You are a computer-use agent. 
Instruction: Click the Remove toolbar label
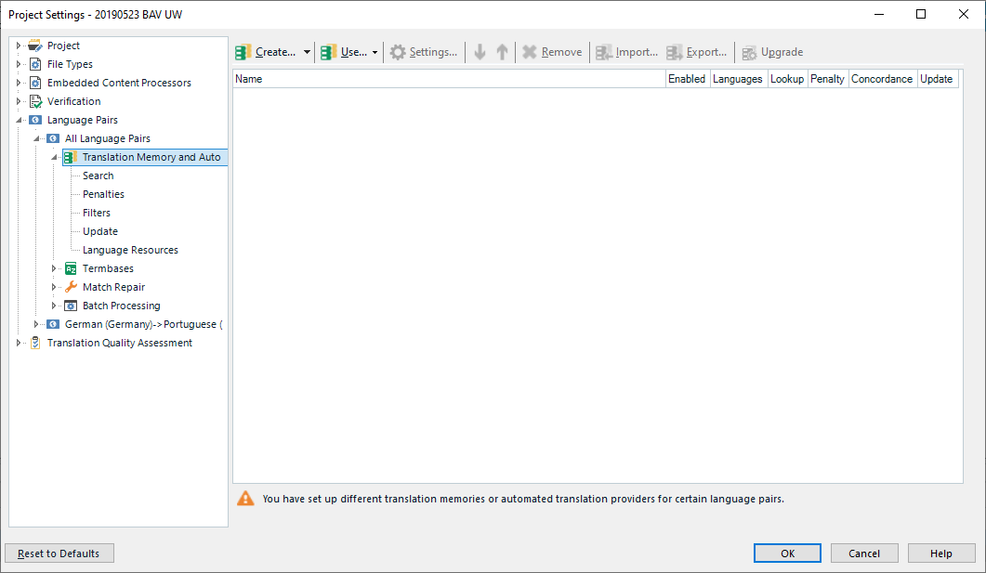click(x=561, y=52)
